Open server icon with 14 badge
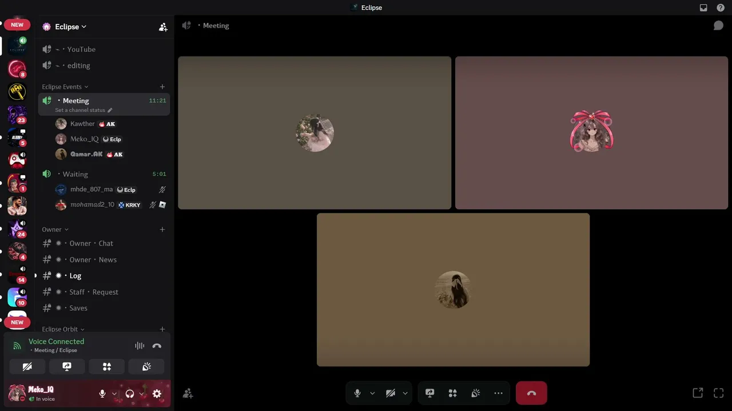The height and width of the screenshot is (411, 732). coord(17,275)
